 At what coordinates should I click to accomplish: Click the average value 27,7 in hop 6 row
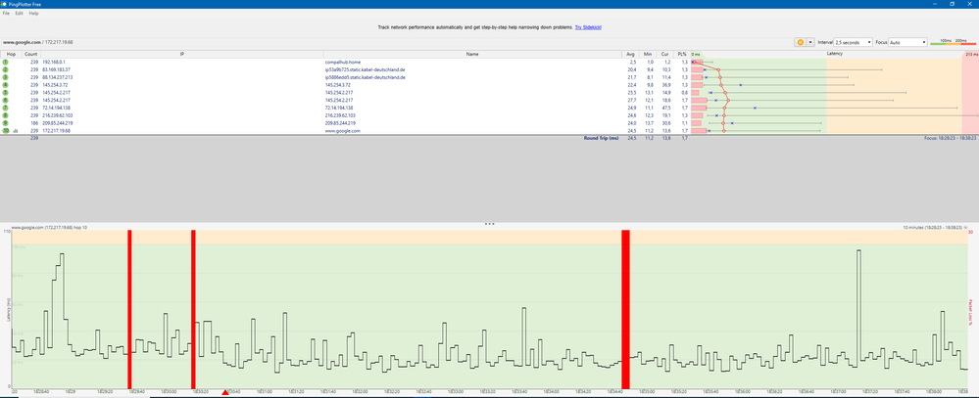(x=630, y=101)
